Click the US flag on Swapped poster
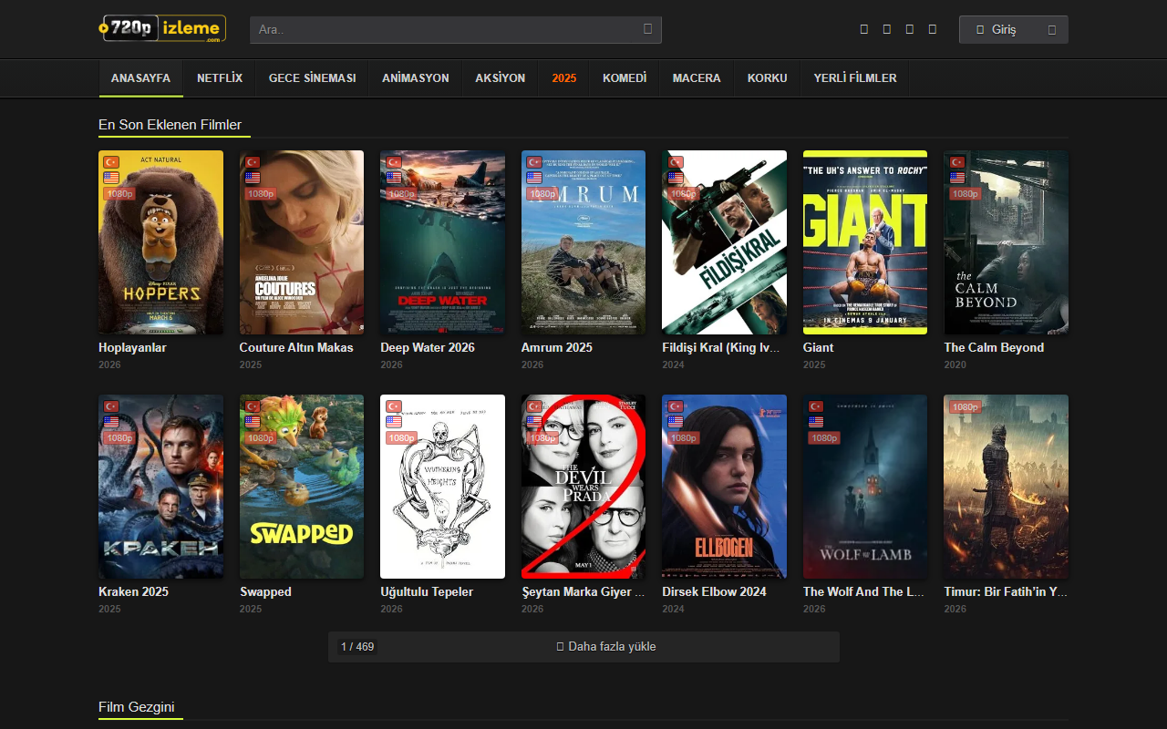Viewport: 1167px width, 729px height. [252, 422]
